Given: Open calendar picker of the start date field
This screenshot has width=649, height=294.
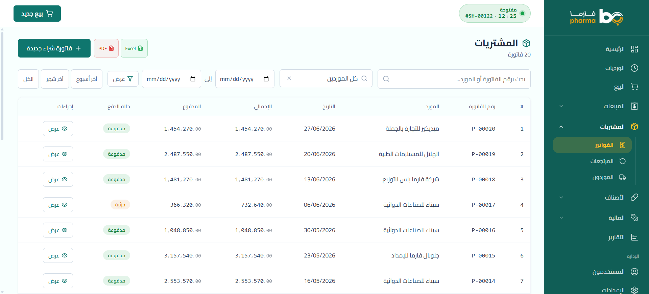Looking at the screenshot, I should click(266, 79).
